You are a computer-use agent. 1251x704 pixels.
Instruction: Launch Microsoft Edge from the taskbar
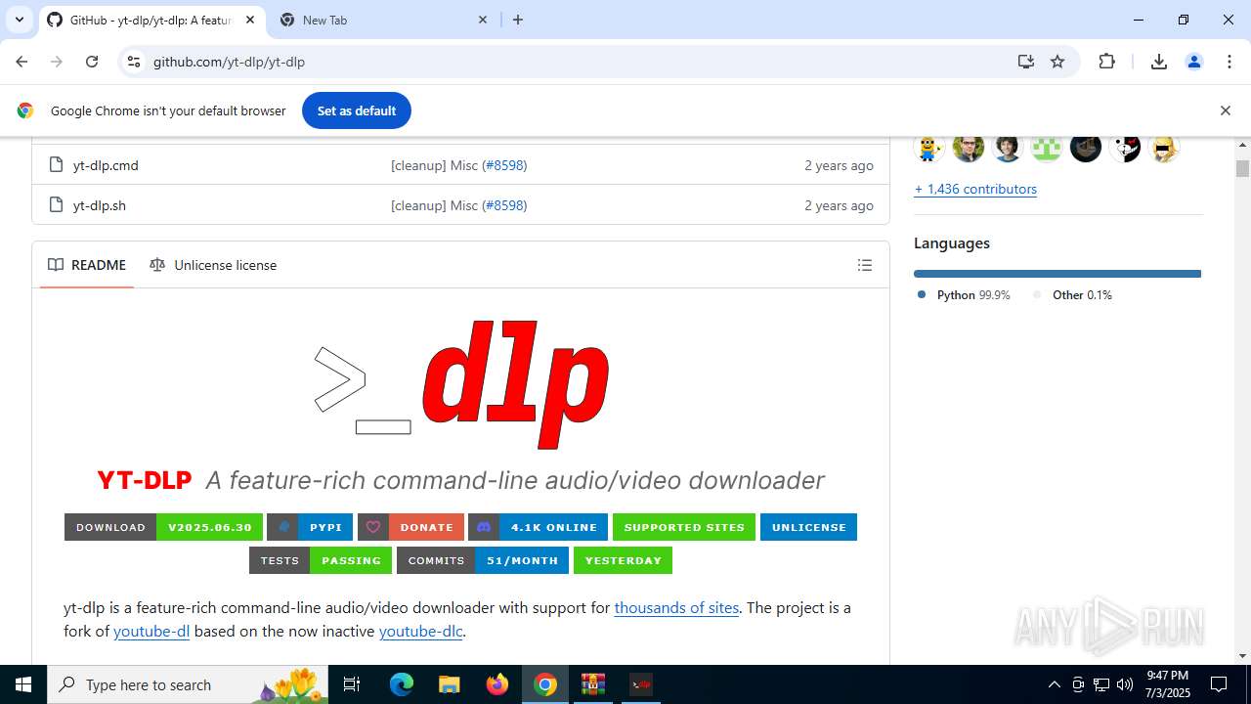[x=401, y=684]
